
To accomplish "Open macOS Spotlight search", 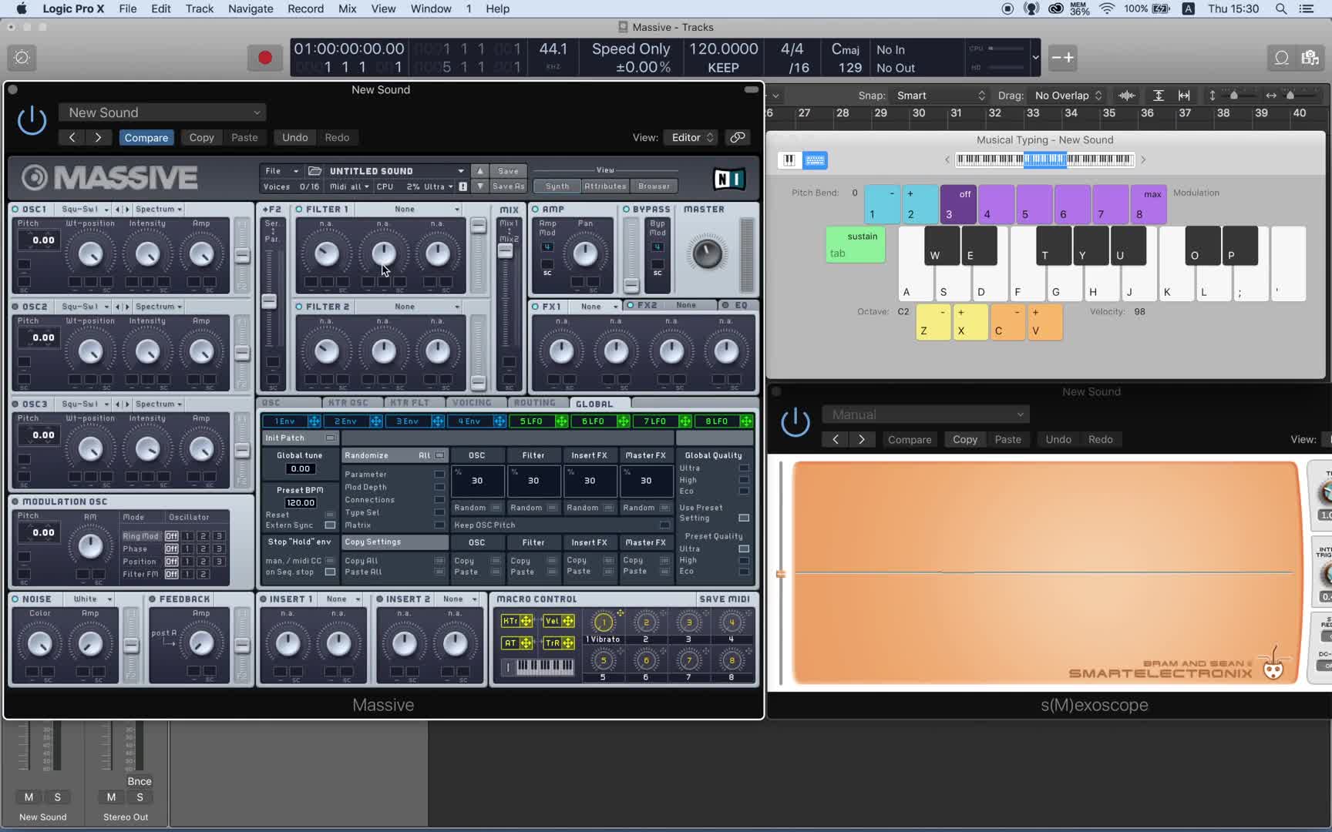I will click(1280, 8).
